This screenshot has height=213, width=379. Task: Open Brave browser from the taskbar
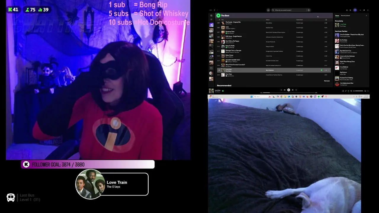300,96
